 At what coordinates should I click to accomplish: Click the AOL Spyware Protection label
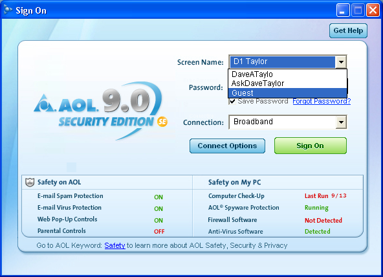coord(243,208)
